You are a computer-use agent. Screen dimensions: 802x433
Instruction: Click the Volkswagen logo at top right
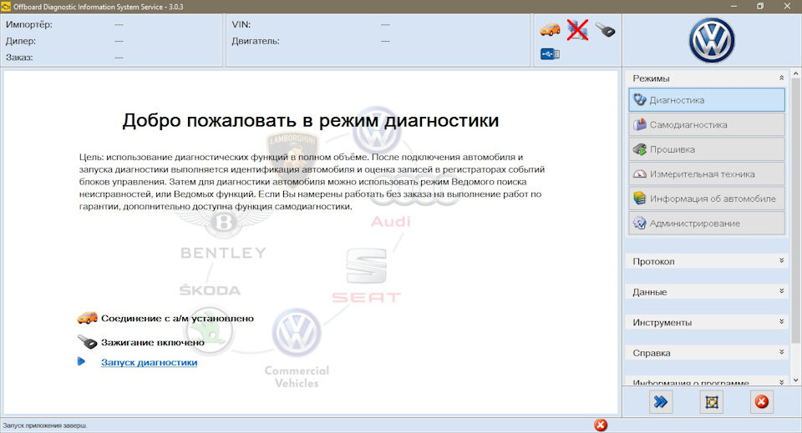[712, 40]
